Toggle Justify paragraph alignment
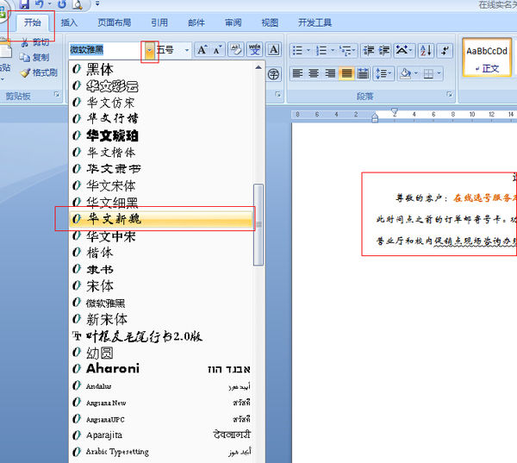The image size is (517, 463). [x=346, y=73]
